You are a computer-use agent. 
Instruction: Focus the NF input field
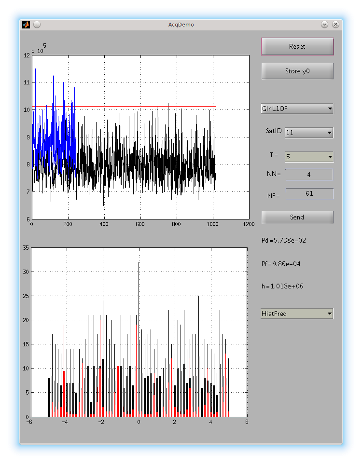point(309,193)
